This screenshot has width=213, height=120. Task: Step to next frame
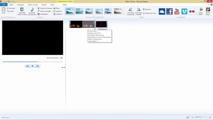pyautogui.click(x=38, y=66)
